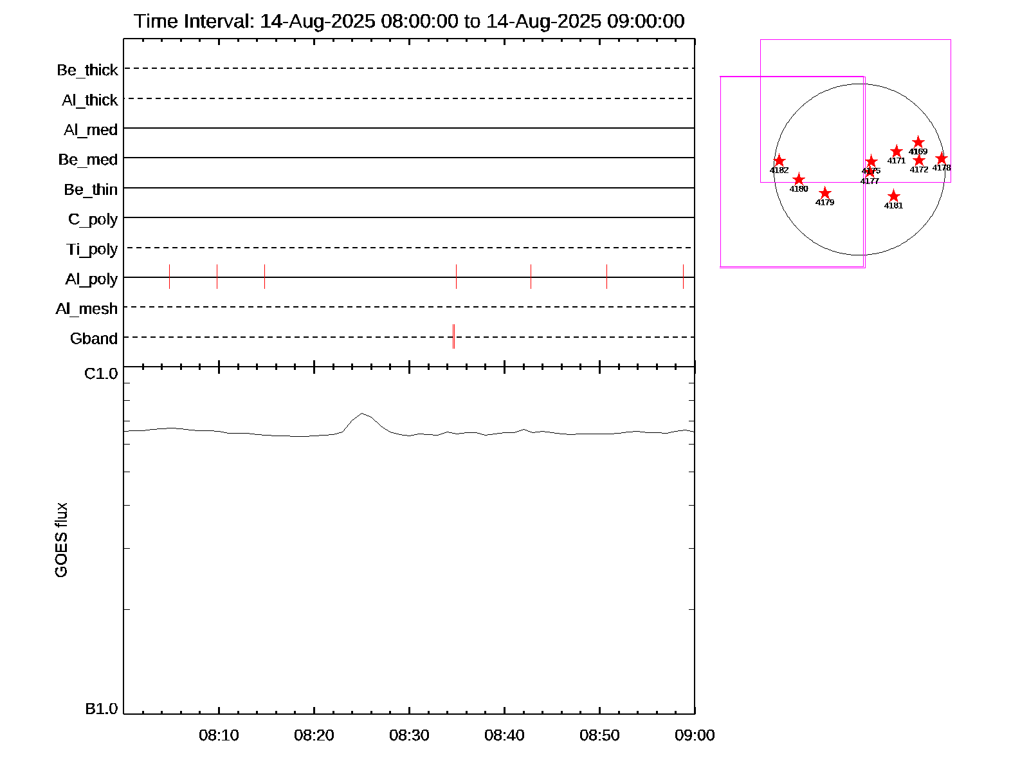1029x772 pixels.
Task: Click the red Al_poly marker near 09:00
Action: (683, 277)
